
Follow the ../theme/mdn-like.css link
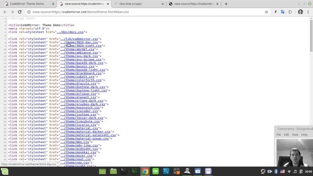pyautogui.click(x=79, y=146)
